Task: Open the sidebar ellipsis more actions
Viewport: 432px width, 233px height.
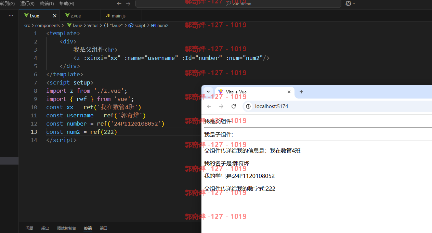Action: [11, 16]
